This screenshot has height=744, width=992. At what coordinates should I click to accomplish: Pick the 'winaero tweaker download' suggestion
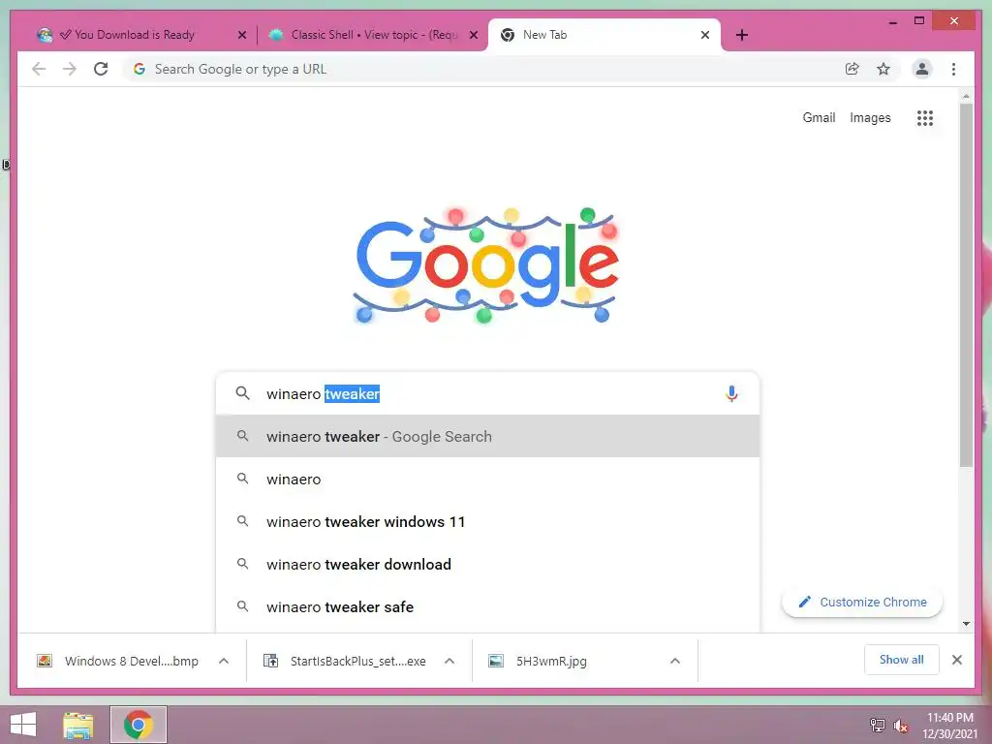(487, 565)
